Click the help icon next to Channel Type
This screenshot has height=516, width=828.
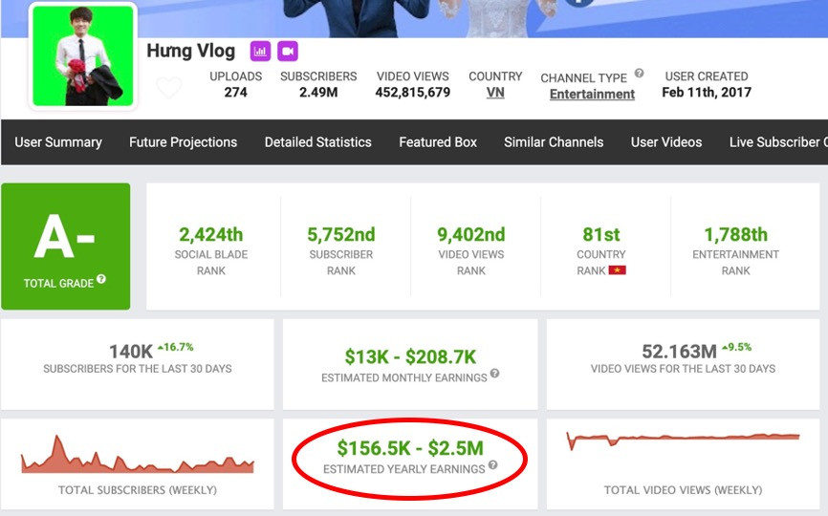[639, 74]
